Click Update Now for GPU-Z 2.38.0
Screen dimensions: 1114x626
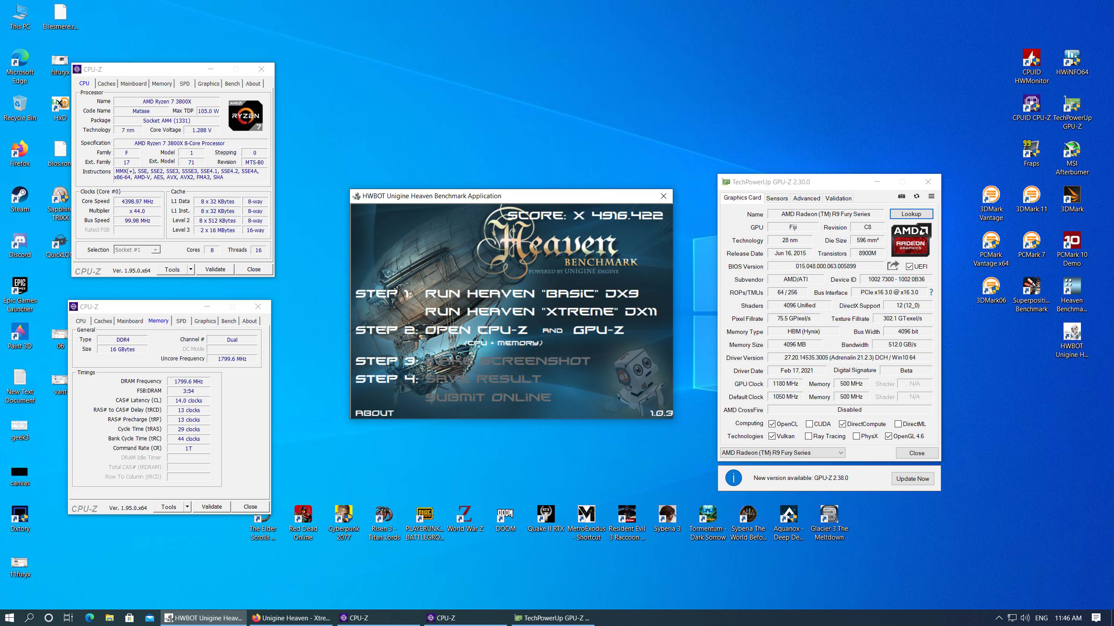click(913, 479)
